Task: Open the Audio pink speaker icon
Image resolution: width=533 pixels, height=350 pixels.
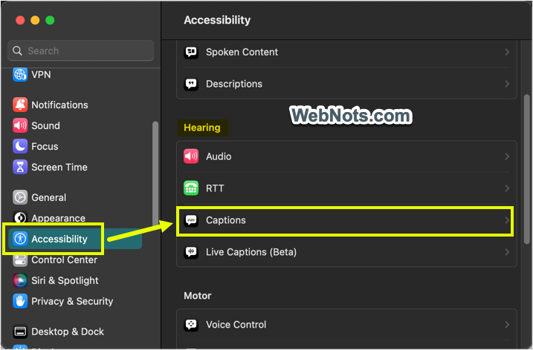Action: click(191, 156)
